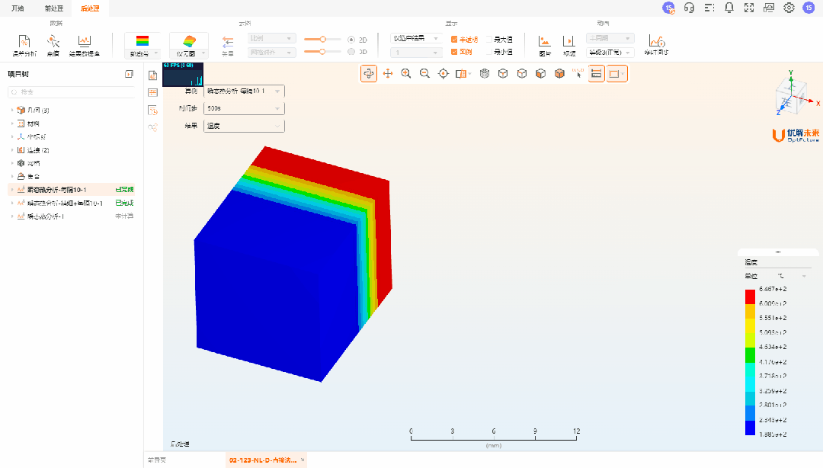Fit view with the target crosshair icon

(x=444, y=73)
